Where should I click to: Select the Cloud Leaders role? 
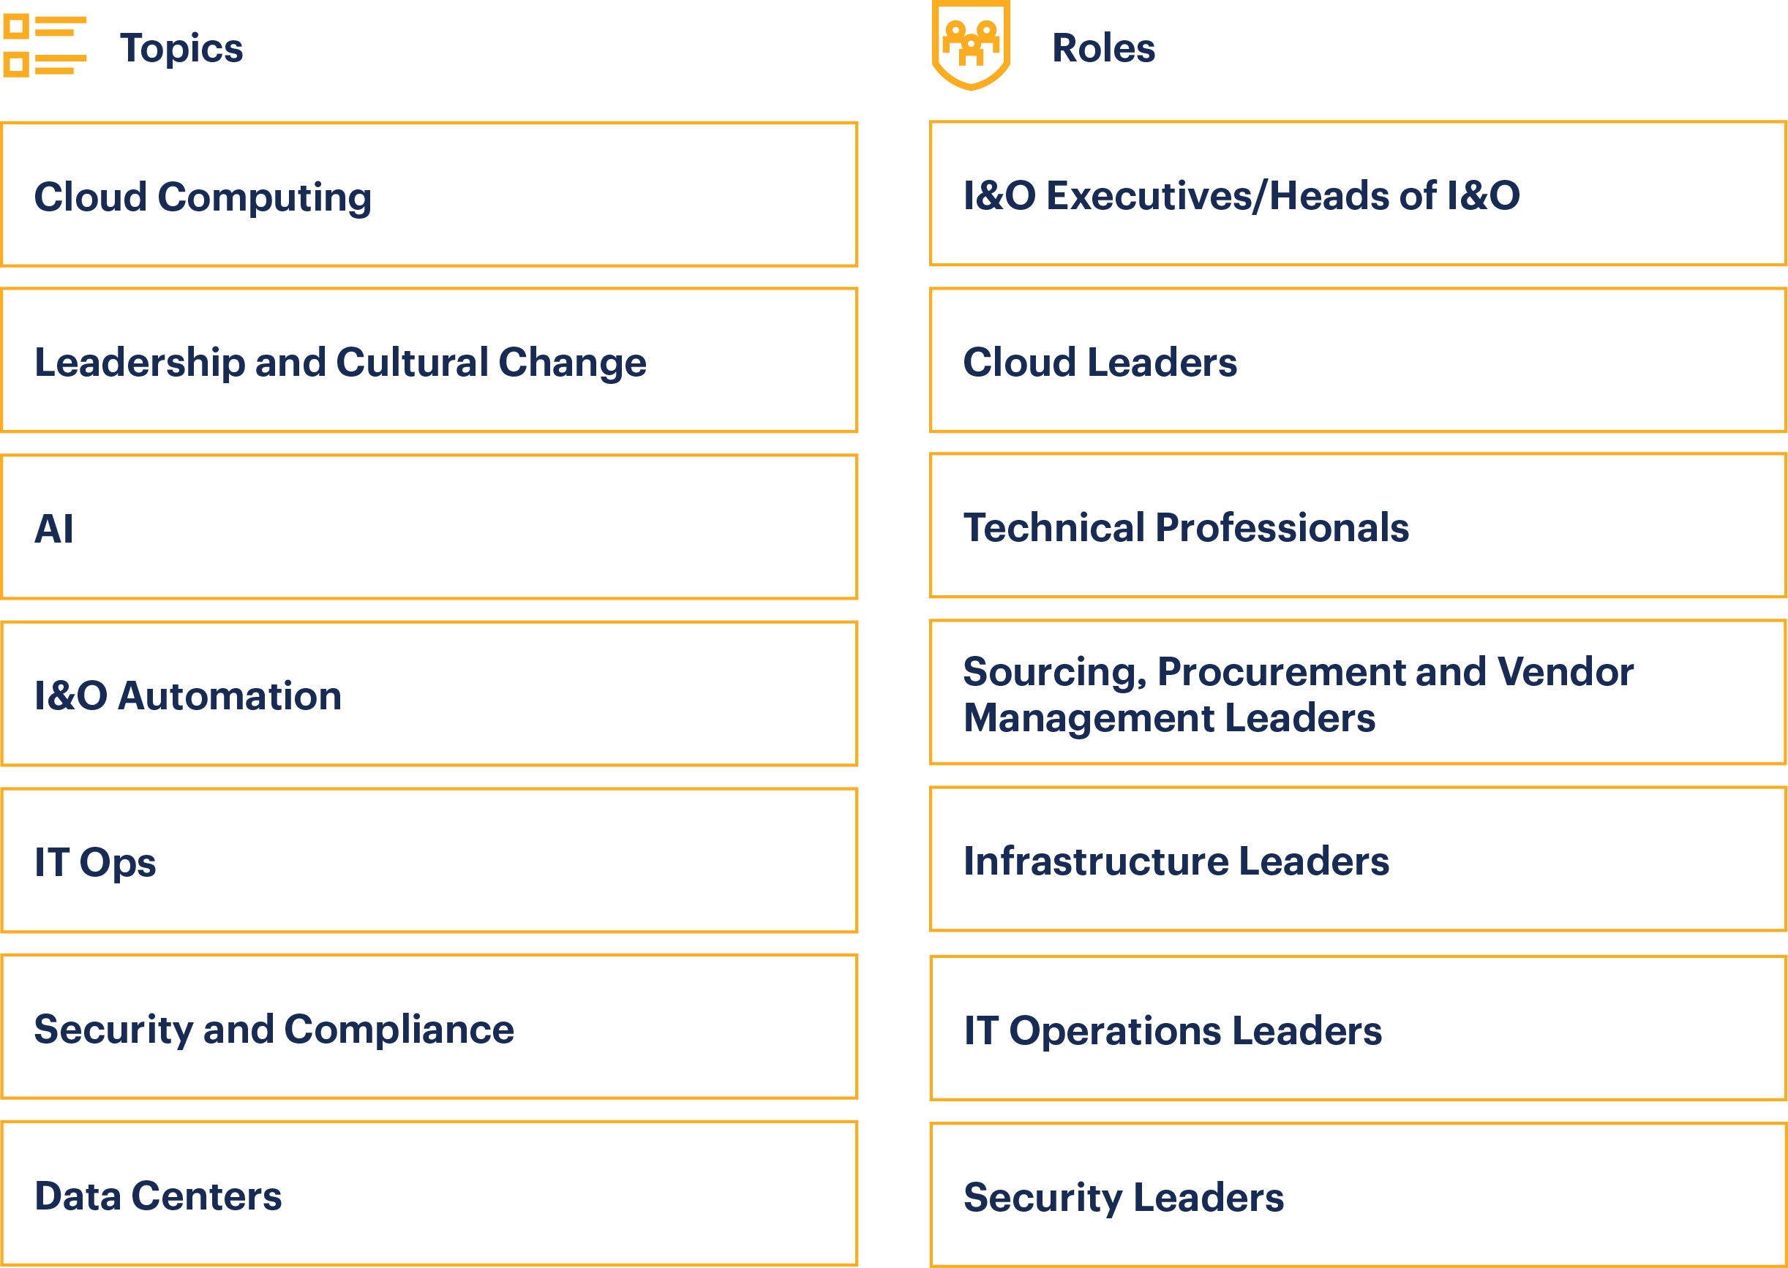click(1358, 360)
